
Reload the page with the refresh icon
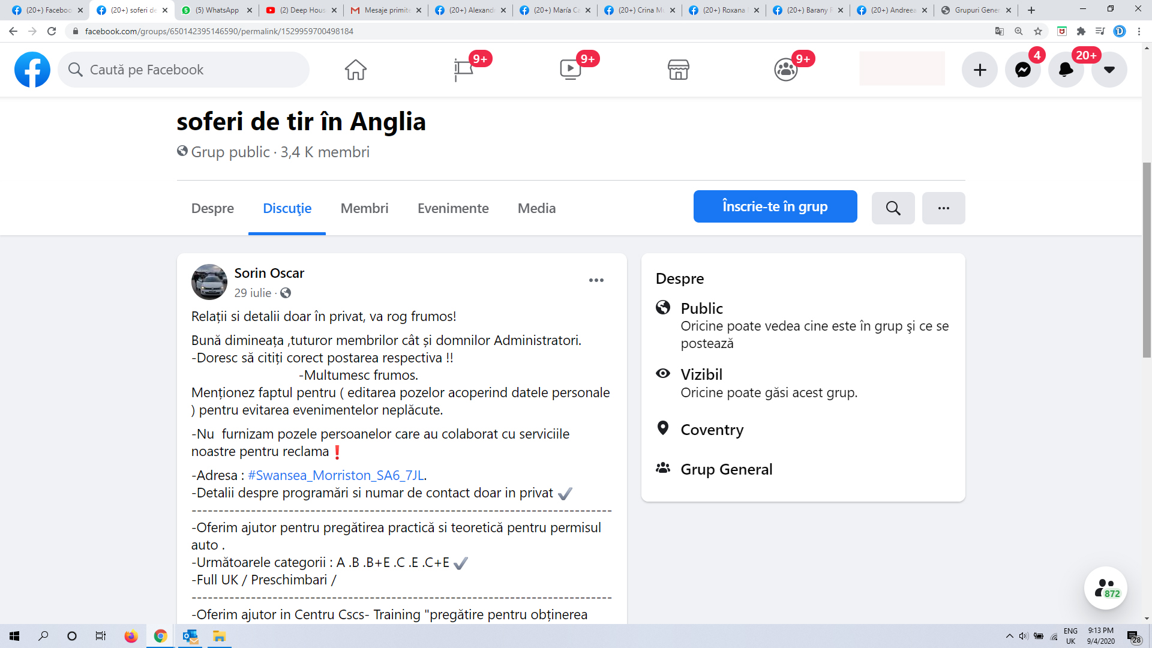pos(52,31)
